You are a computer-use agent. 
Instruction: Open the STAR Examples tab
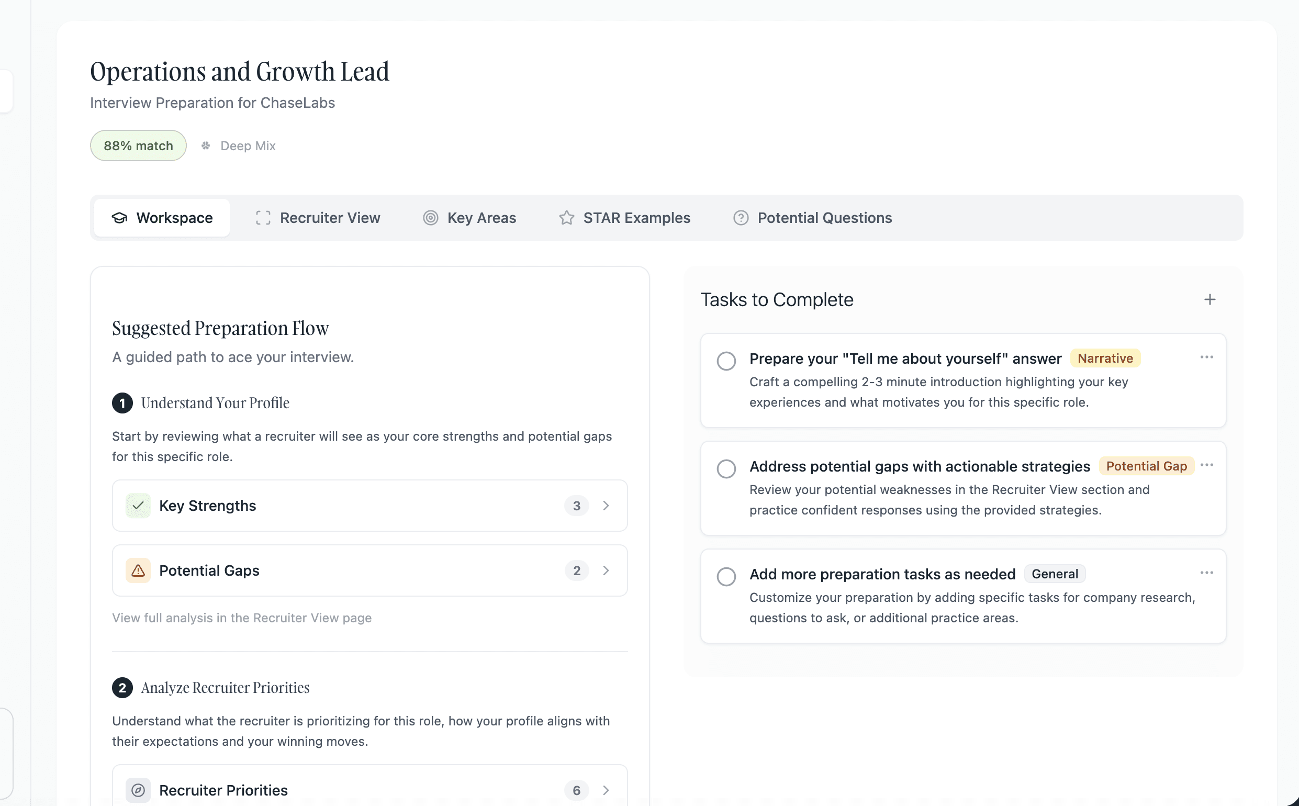coord(624,218)
